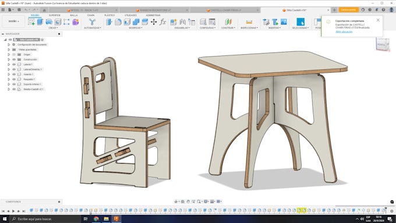Click the Insert canvas image icon
Image resolution: width=396 pixels, height=223 pixels.
click(x=284, y=22)
